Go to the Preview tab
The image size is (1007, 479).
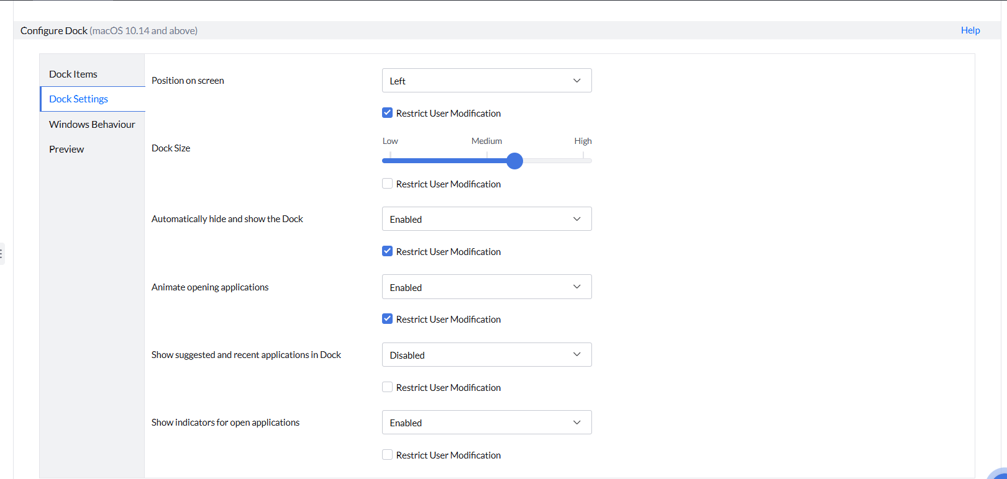(66, 149)
